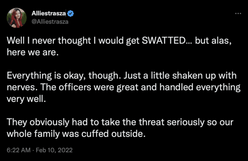Open the tweet's three-dot more options menu
Screen dimensions: 248x161
[x=238, y=14]
